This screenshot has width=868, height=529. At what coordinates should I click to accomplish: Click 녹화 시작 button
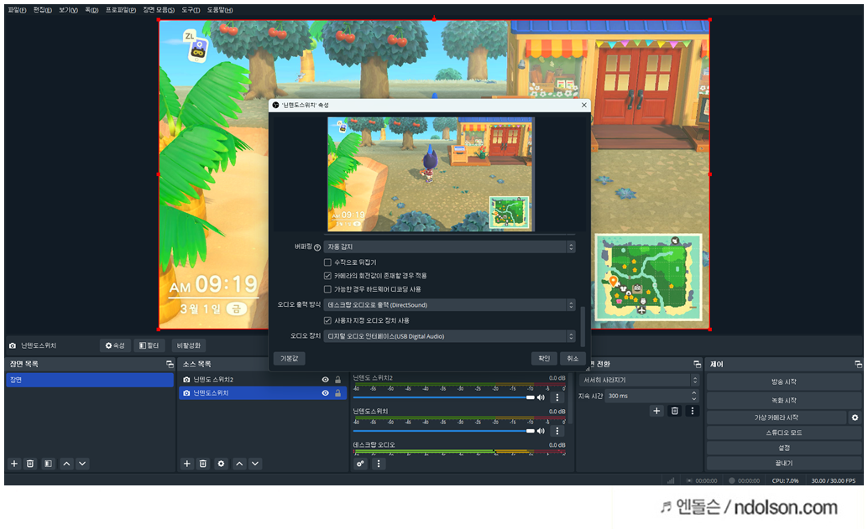point(784,400)
